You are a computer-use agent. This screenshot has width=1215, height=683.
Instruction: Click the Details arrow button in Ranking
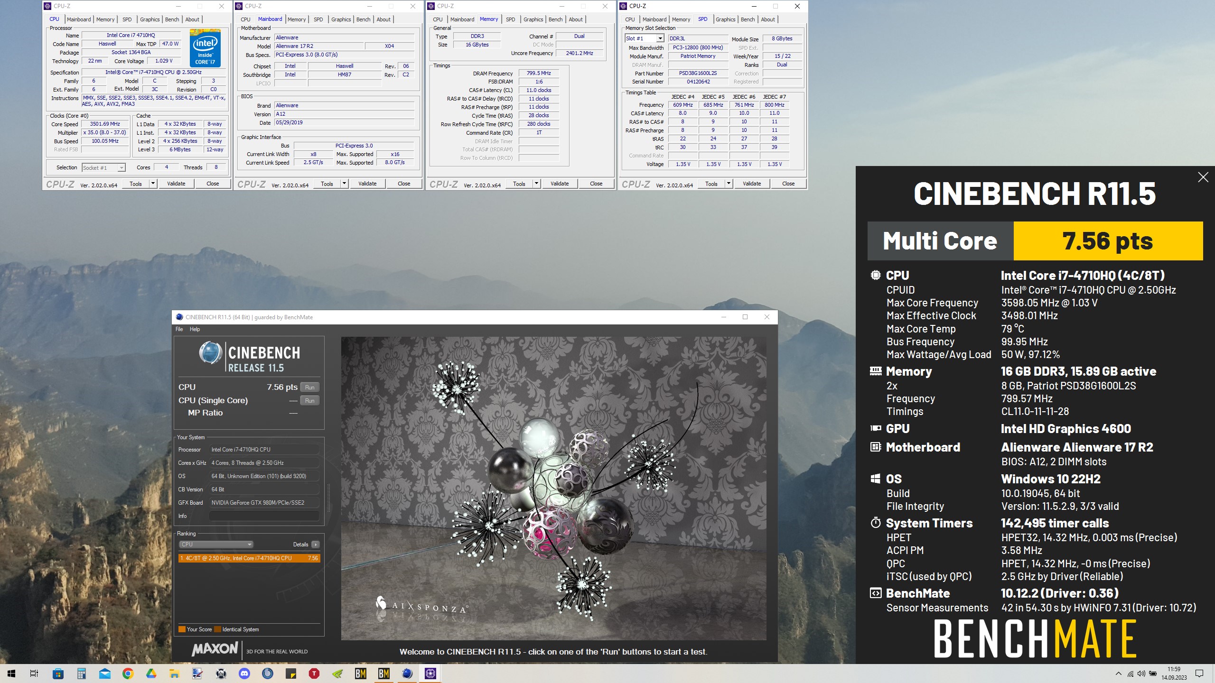(316, 545)
